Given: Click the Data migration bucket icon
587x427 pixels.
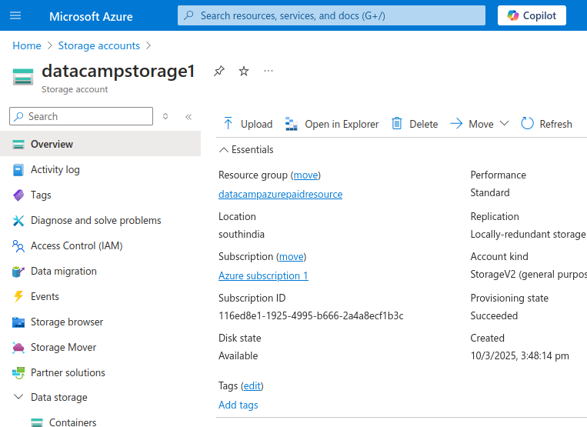Looking at the screenshot, I should coord(18,272).
